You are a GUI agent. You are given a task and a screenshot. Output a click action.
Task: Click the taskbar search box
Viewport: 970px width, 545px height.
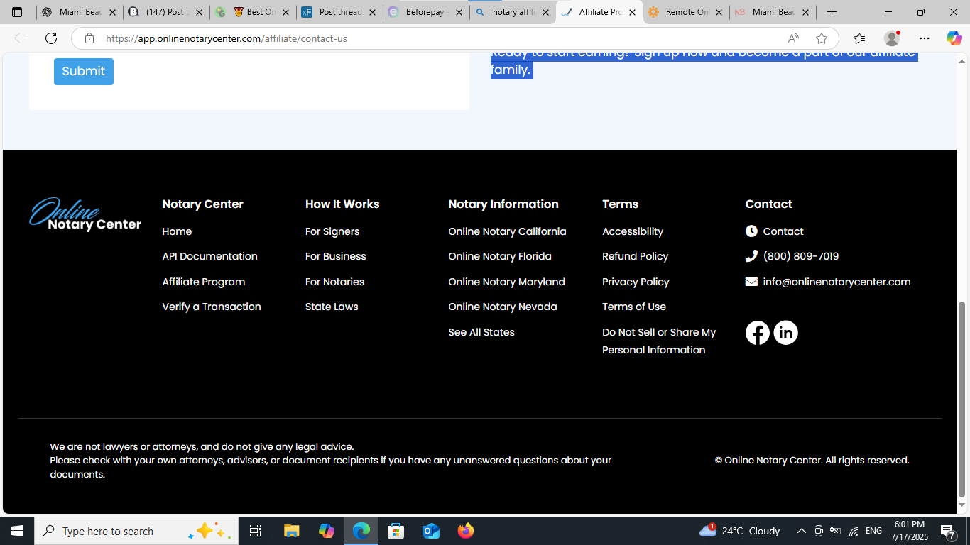click(135, 531)
